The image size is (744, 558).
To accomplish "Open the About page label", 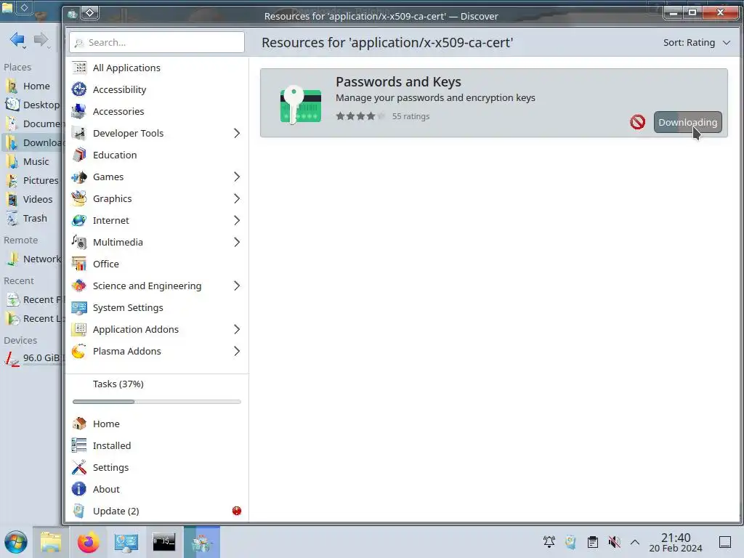I will pos(106,489).
